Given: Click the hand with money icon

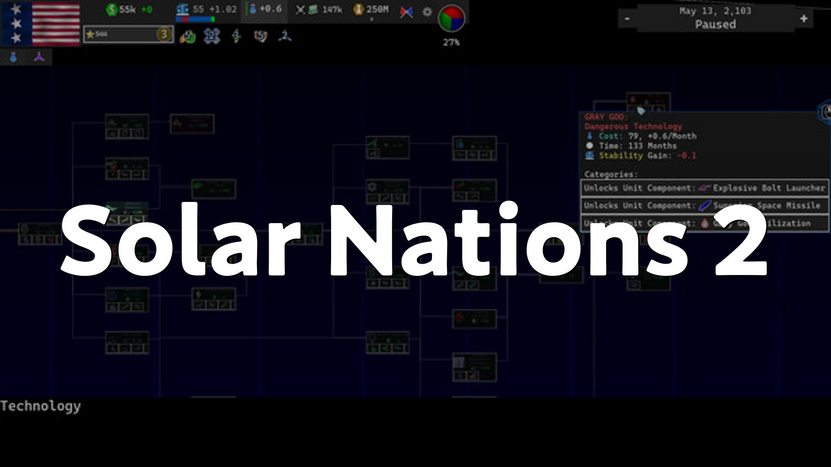Looking at the screenshot, I should click(x=187, y=37).
